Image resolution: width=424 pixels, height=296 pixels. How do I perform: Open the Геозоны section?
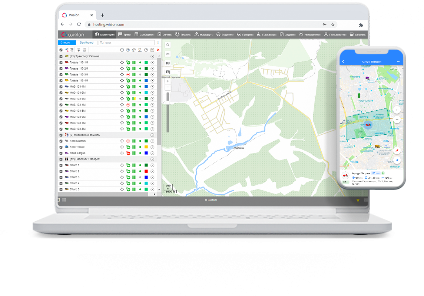tap(183, 34)
